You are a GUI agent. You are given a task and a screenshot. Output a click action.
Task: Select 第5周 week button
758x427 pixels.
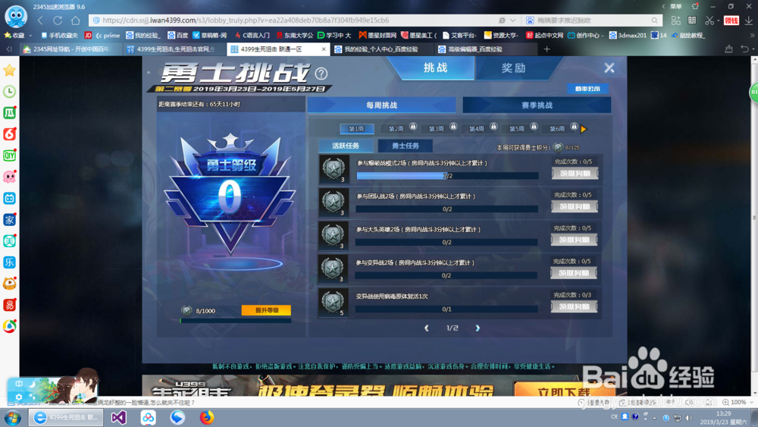[x=517, y=129]
